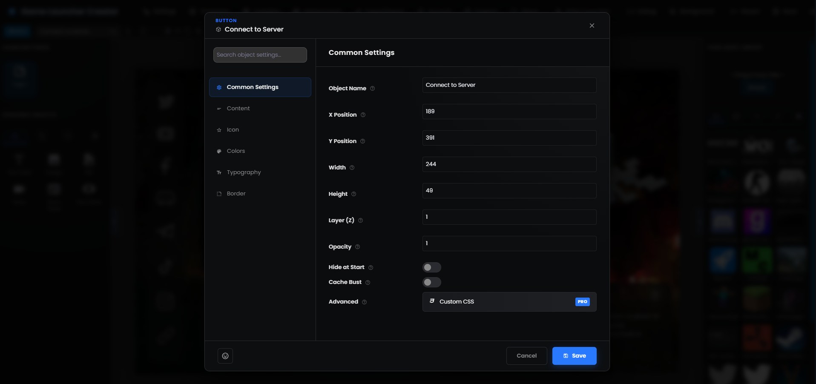
Task: Enable the Hide at Start toggle
Action: 431,267
